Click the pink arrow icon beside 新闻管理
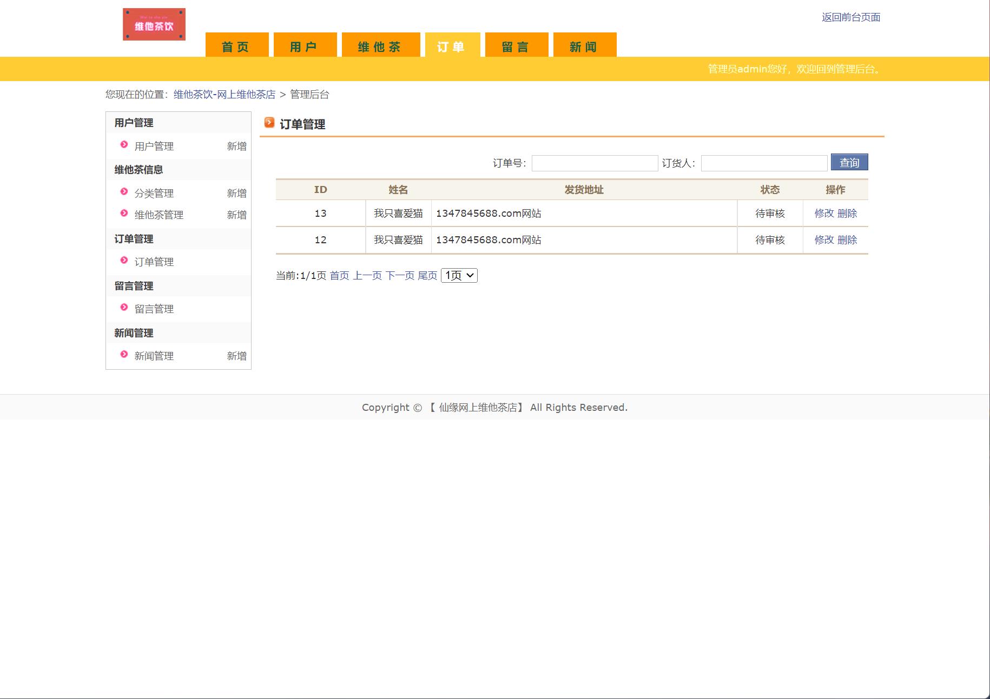 click(123, 356)
